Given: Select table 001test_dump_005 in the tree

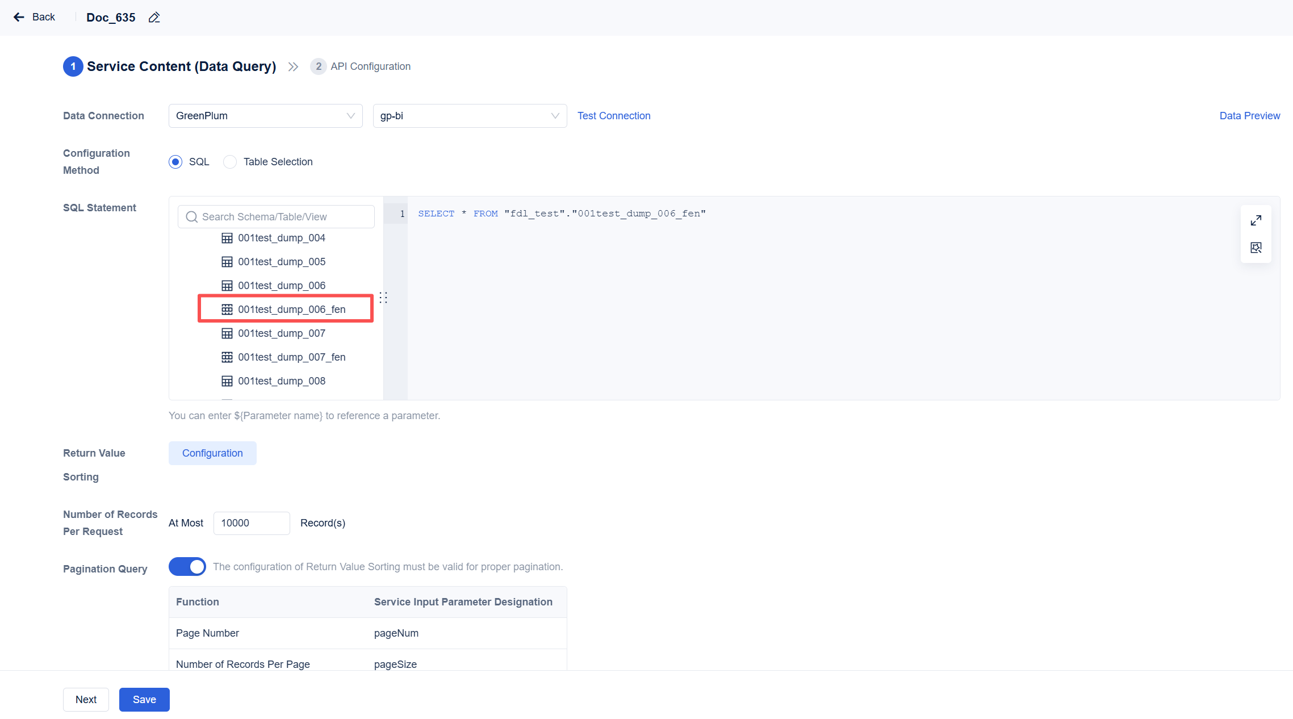Looking at the screenshot, I should [x=282, y=261].
